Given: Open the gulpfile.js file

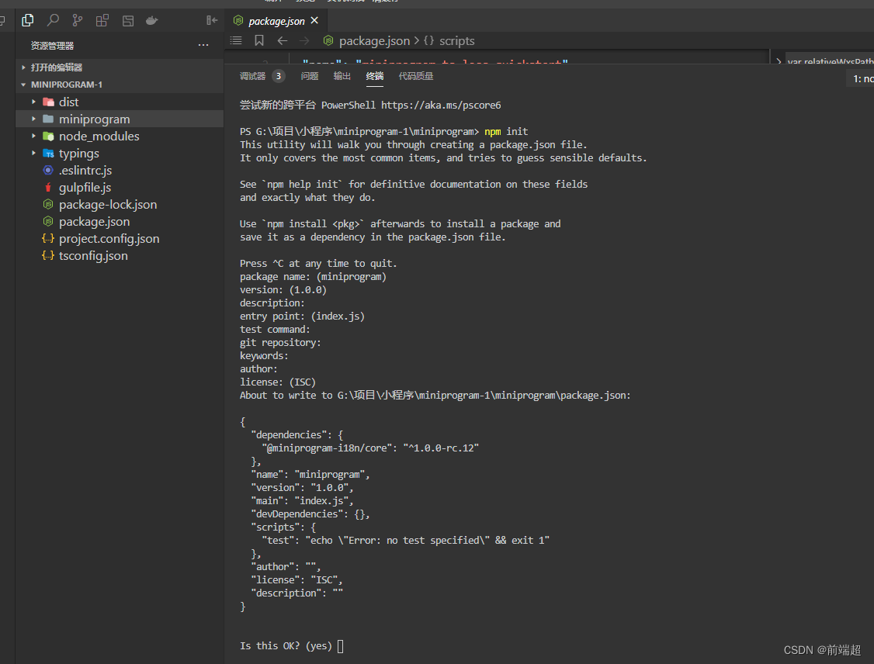Looking at the screenshot, I should [x=120, y=188].
